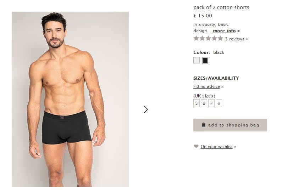Click the next image arrow
This screenshot has width=282, height=192.
click(x=146, y=109)
